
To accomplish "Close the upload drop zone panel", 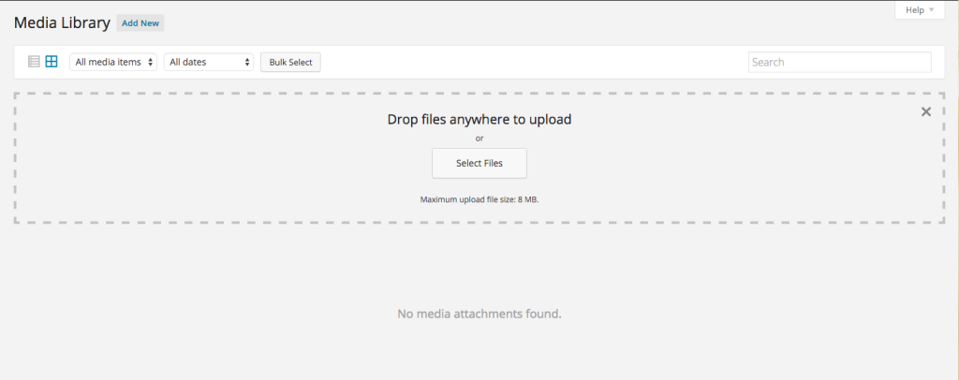I will 925,111.
